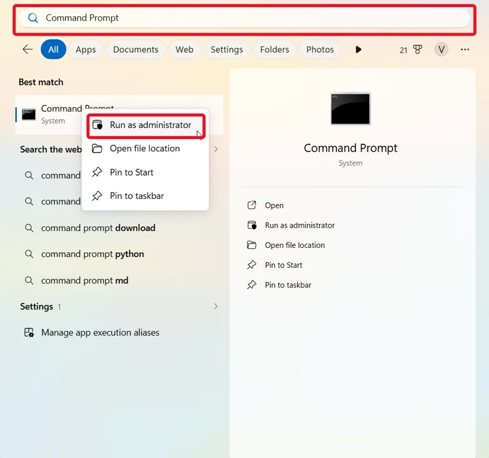Viewport: 489px width, 458px height.
Task: Switch to the Apps filter tab
Action: point(86,50)
